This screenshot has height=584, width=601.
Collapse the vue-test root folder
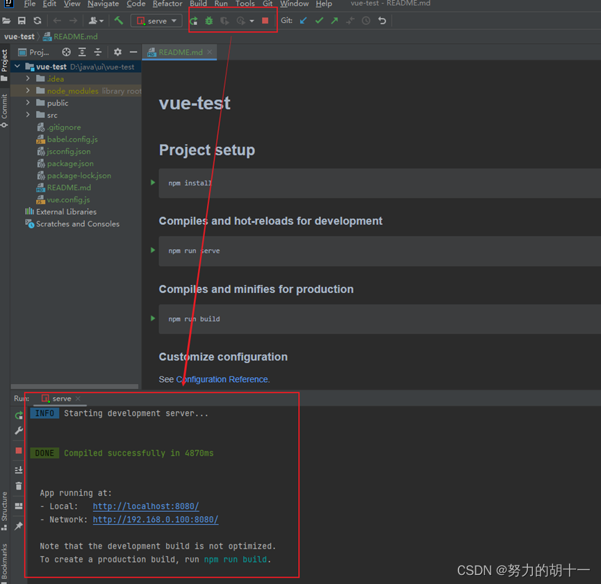(x=17, y=66)
